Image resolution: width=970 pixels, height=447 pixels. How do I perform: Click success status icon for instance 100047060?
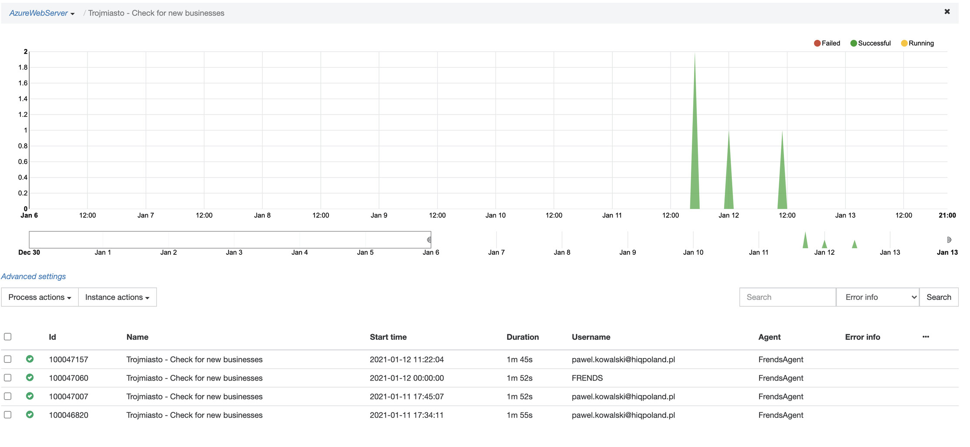(30, 378)
